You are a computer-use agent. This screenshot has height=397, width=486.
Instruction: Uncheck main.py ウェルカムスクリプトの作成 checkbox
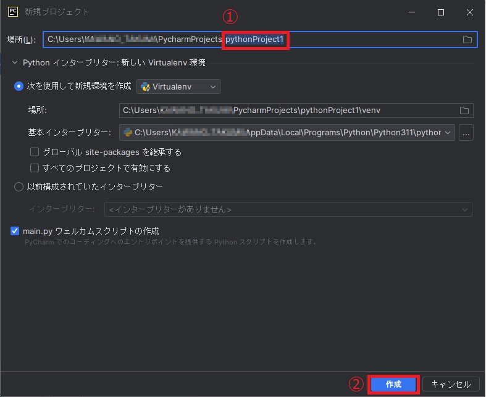[x=15, y=231]
